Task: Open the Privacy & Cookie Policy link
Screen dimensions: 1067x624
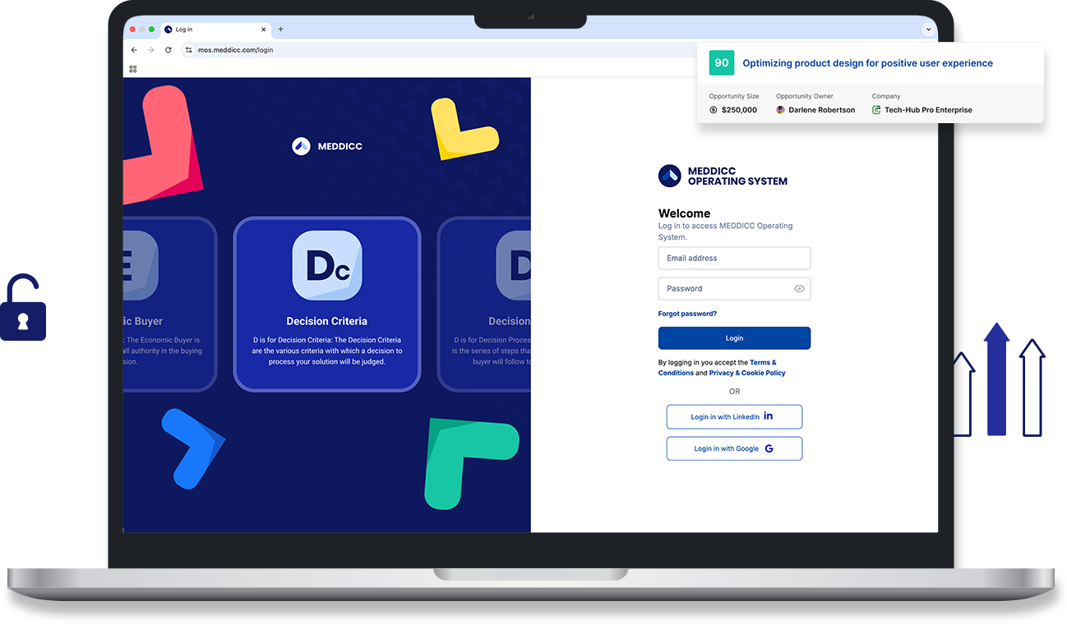Action: tap(746, 373)
